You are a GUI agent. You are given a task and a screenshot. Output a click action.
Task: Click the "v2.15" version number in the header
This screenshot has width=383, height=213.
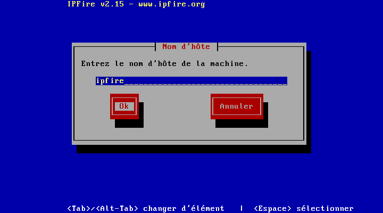click(112, 4)
